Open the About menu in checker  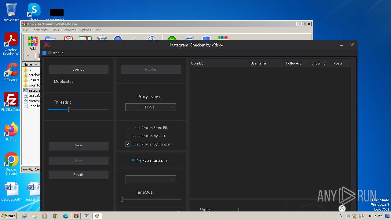point(58,53)
